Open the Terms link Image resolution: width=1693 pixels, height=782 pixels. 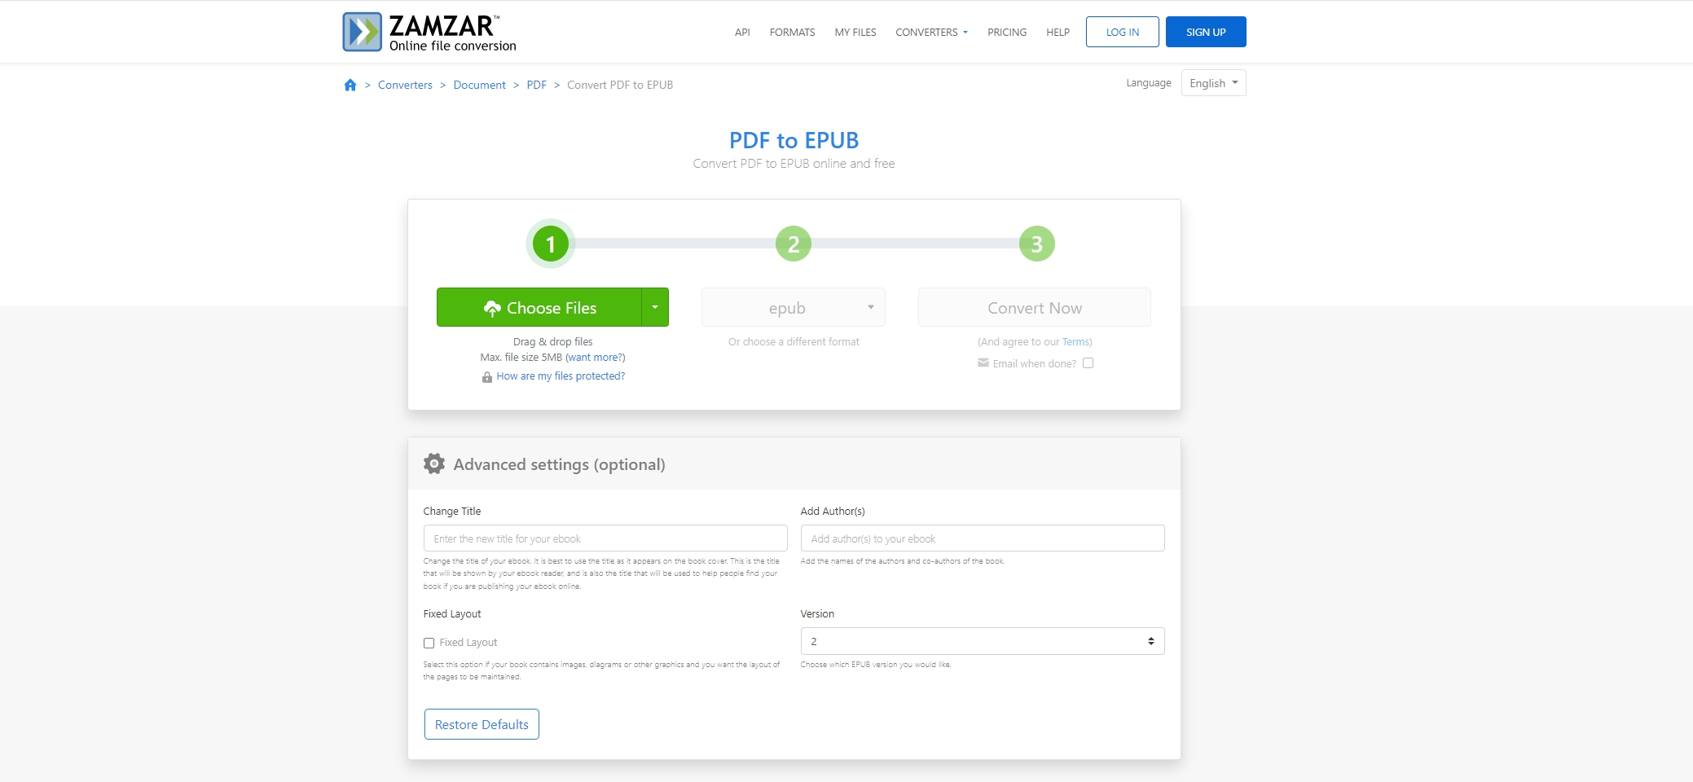tap(1075, 342)
